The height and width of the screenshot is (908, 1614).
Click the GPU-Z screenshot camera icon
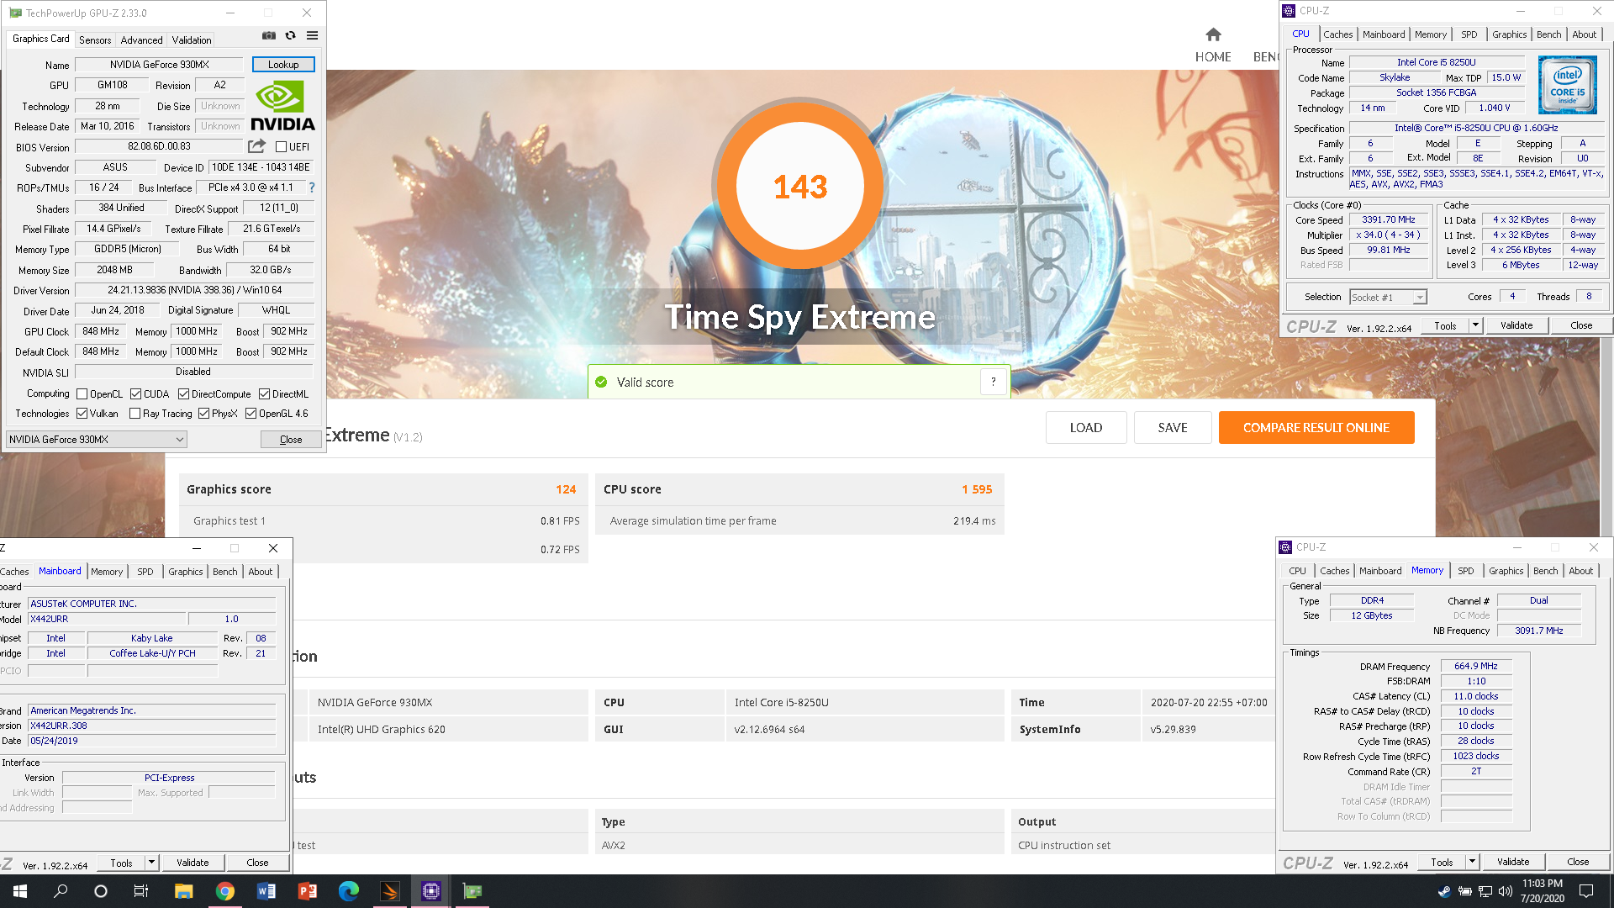point(269,36)
